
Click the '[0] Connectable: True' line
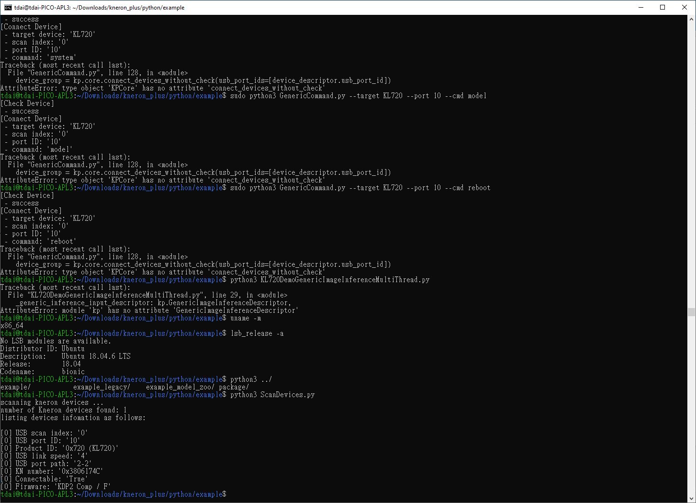coord(44,479)
